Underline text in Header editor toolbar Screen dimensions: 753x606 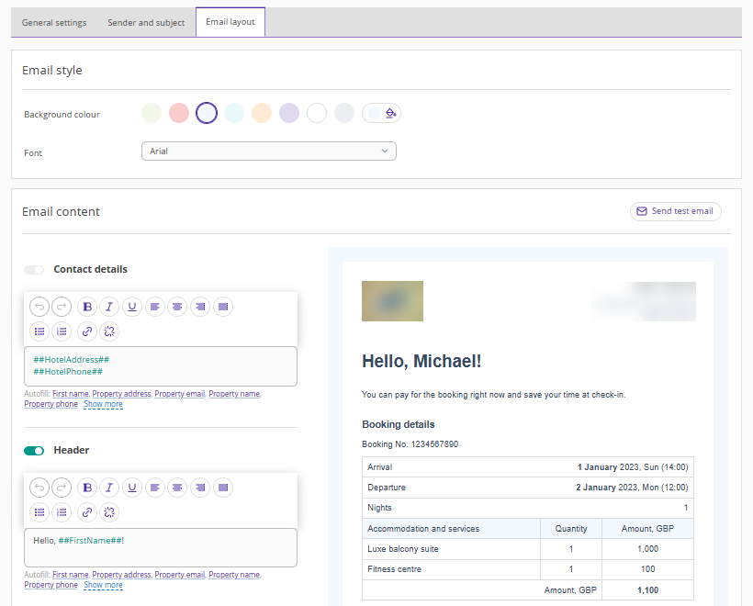[132, 488]
